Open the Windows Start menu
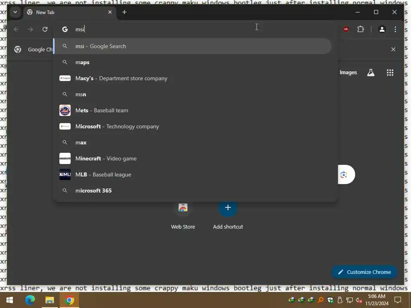The image size is (411, 308). click(10, 300)
